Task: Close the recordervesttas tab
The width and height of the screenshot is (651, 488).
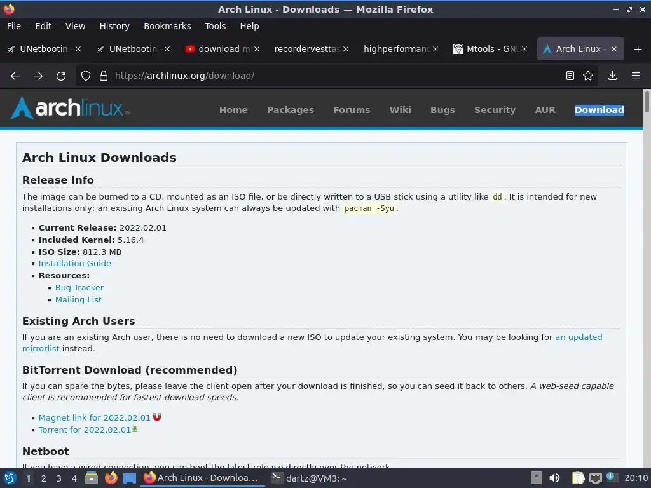Action: pyautogui.click(x=346, y=49)
